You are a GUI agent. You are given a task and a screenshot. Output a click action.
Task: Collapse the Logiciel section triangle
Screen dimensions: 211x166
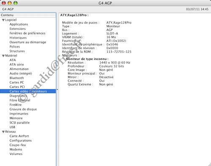[3, 20]
